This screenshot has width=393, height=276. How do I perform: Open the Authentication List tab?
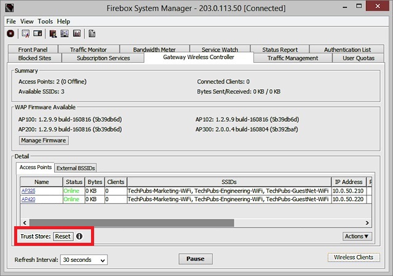(x=347, y=49)
